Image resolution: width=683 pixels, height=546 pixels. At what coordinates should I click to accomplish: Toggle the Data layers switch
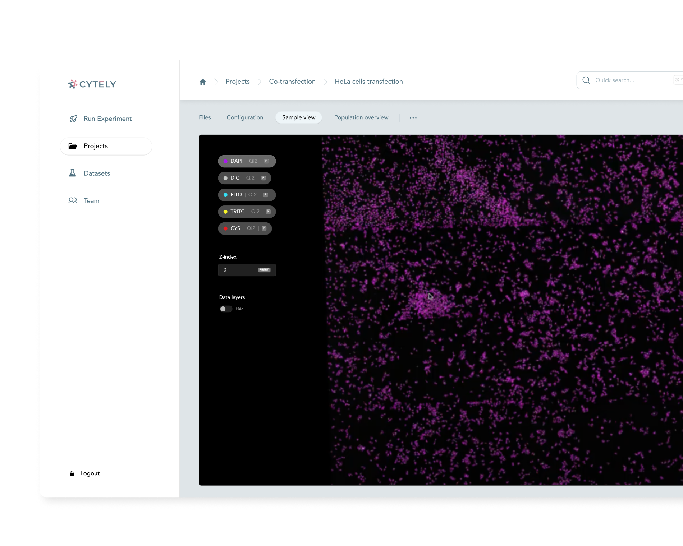tap(226, 309)
